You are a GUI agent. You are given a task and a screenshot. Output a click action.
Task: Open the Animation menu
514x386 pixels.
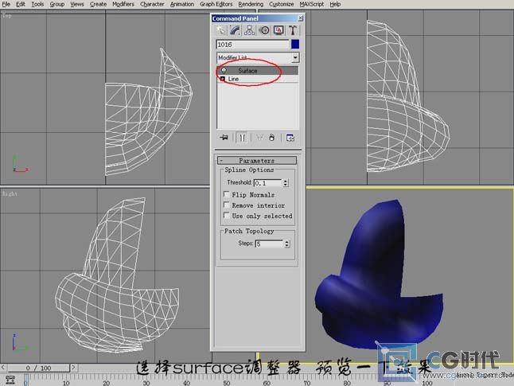point(182,4)
